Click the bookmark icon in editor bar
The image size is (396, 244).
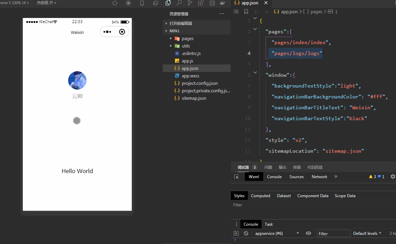[x=246, y=12]
